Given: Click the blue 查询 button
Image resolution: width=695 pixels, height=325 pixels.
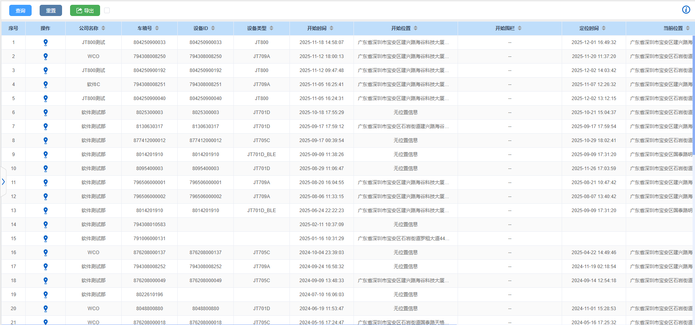Looking at the screenshot, I should (x=20, y=10).
